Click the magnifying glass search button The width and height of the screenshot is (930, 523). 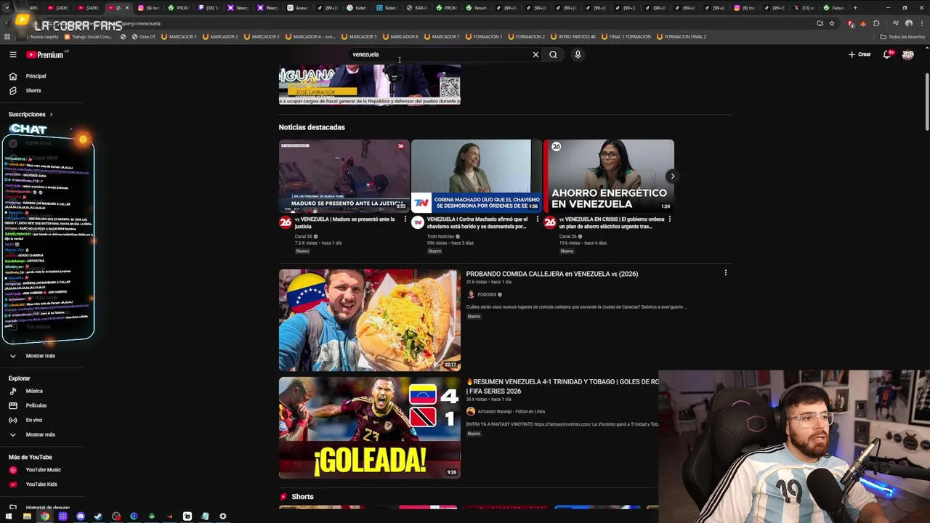[x=553, y=54]
